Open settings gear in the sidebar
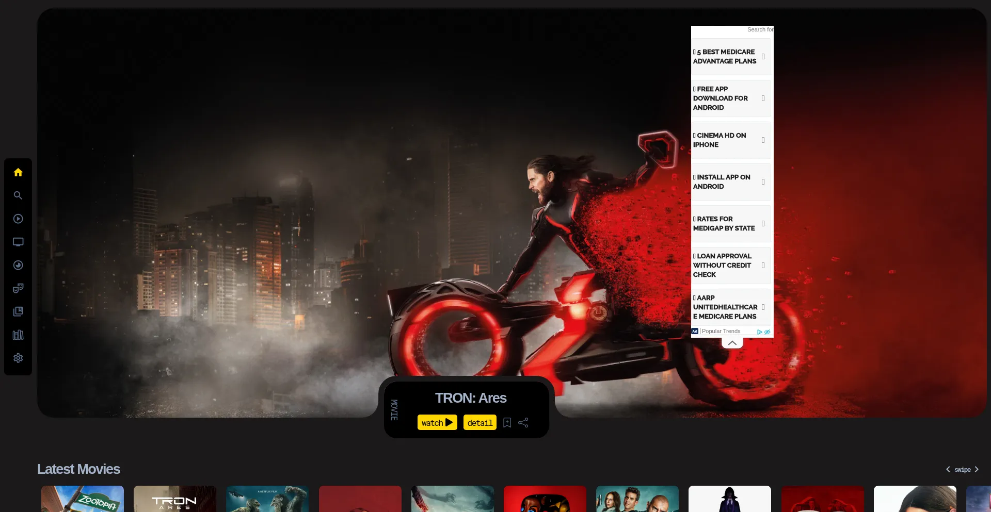The height and width of the screenshot is (512, 991). 18,358
